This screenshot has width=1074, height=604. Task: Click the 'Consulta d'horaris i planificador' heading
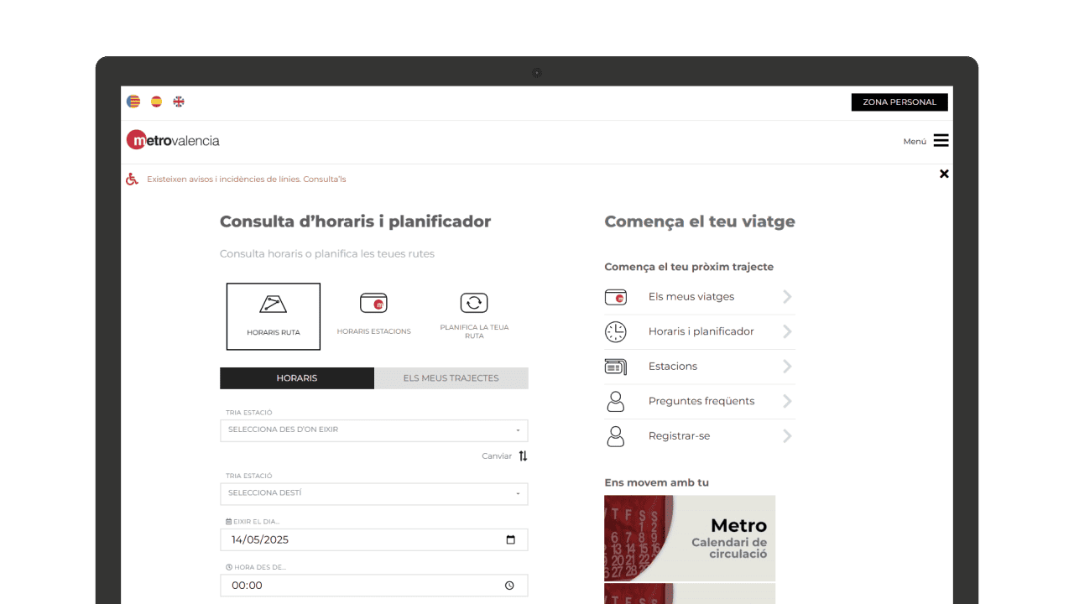pyautogui.click(x=355, y=222)
